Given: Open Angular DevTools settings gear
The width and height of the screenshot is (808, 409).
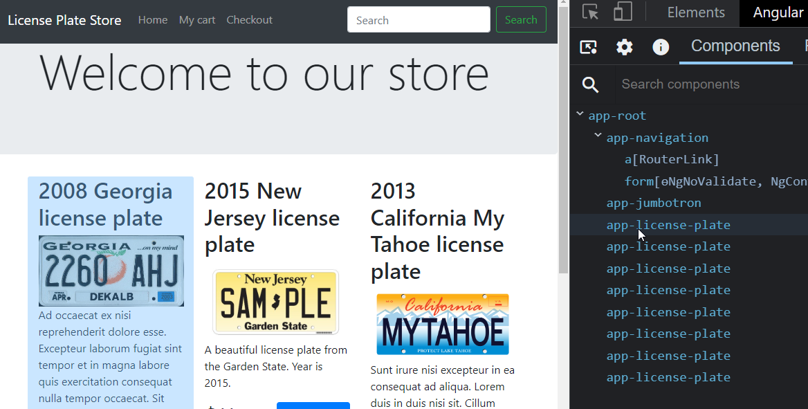Looking at the screenshot, I should point(624,47).
